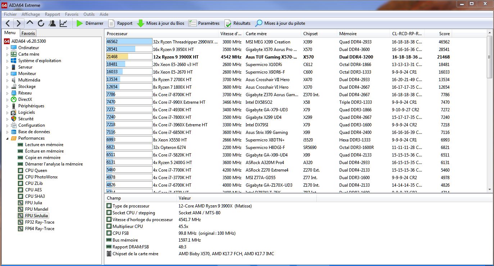This screenshot has width=494, height=266.
Task: Select the CPU AES benchmark
Action: pos(33,190)
